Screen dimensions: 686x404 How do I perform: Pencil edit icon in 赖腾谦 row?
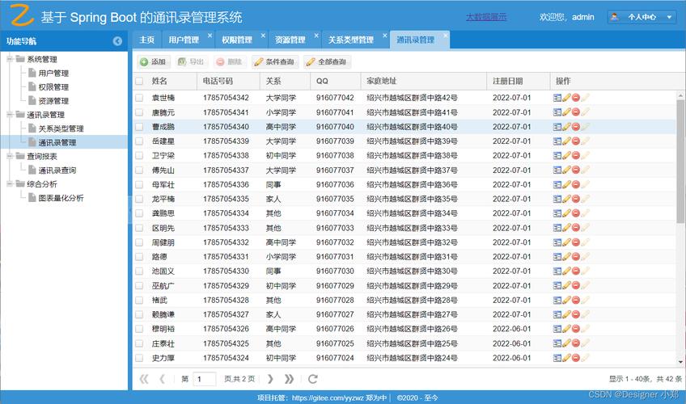[566, 314]
